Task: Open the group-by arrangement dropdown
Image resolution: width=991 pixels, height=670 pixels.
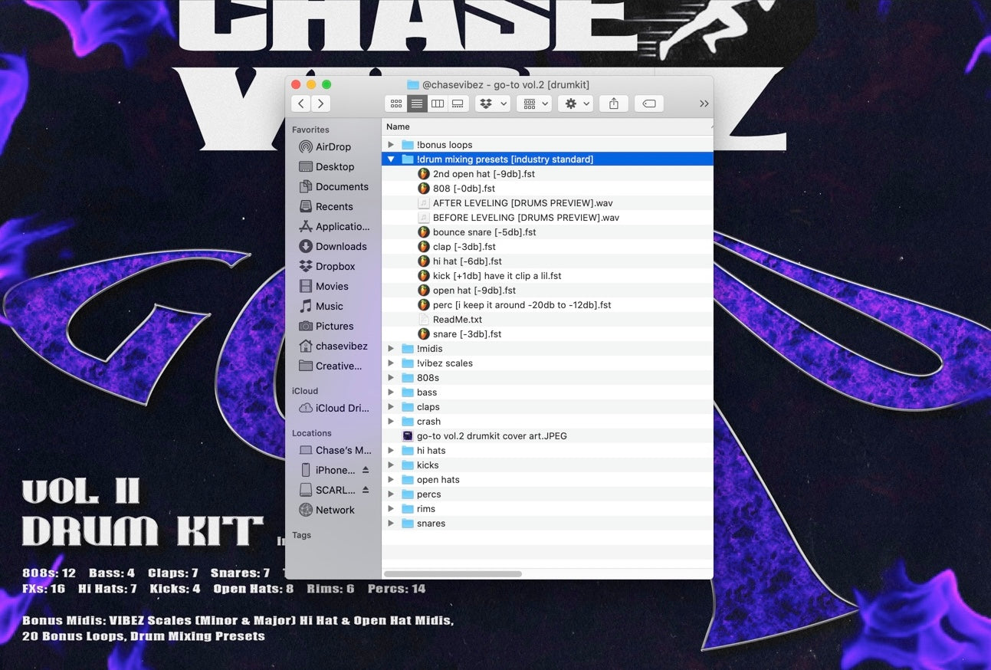Action: coord(534,103)
